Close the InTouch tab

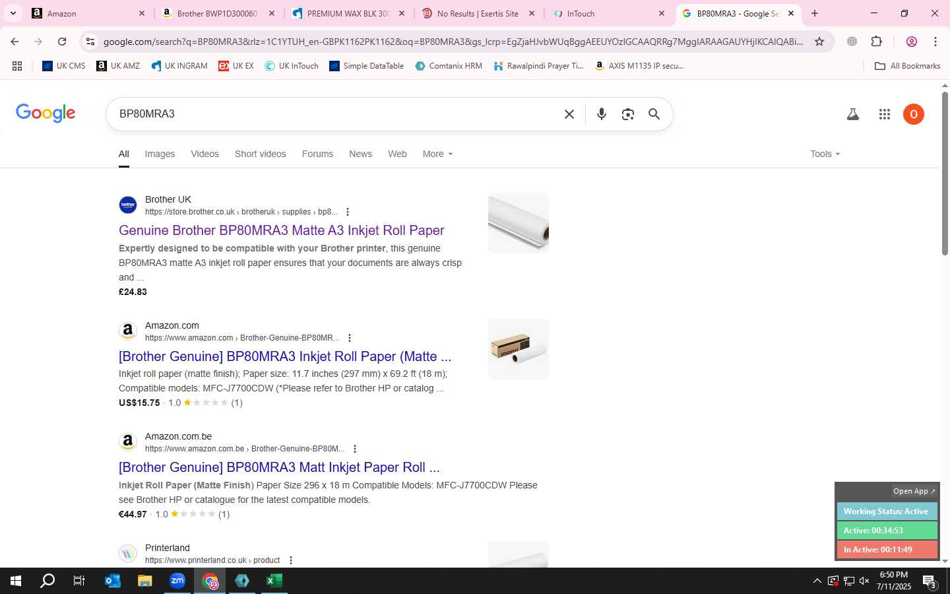(662, 13)
